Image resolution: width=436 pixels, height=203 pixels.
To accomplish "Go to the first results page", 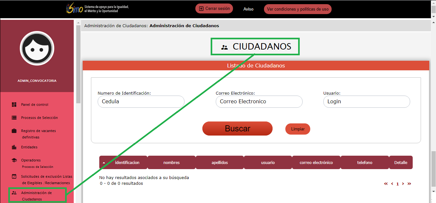I will [386, 184].
